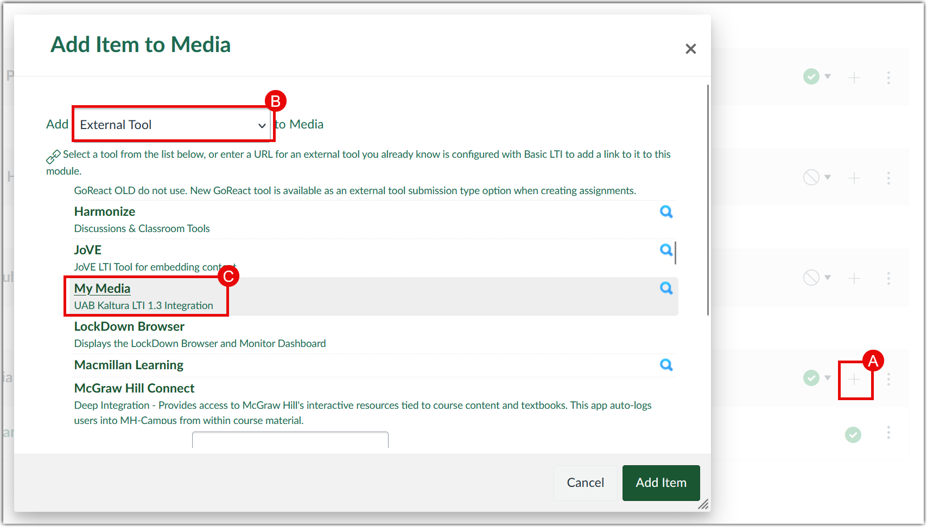The width and height of the screenshot is (927, 527).
Task: Click the 'GoReact OLD do not use' description text
Action: 355,190
